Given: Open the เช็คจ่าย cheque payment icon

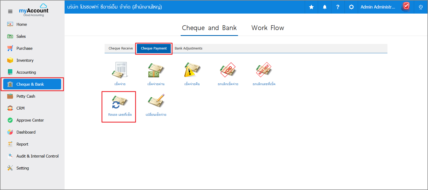Looking at the screenshot, I should 120,71.
